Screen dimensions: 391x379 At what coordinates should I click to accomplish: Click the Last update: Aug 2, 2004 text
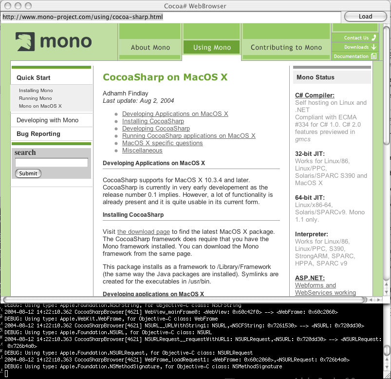tap(138, 101)
